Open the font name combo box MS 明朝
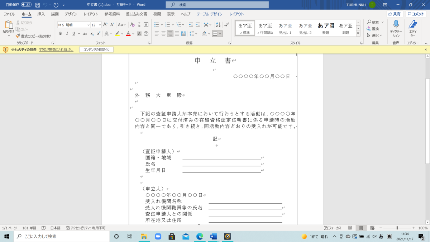430x242 pixels. pyautogui.click(x=73, y=25)
